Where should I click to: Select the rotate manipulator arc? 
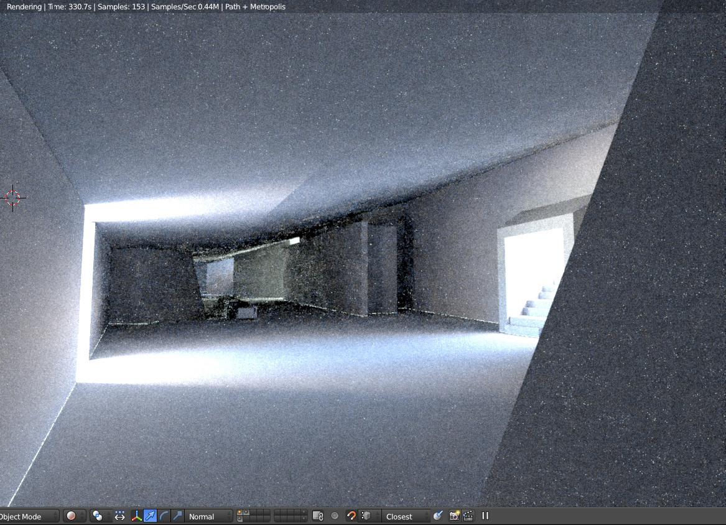pyautogui.click(x=164, y=516)
